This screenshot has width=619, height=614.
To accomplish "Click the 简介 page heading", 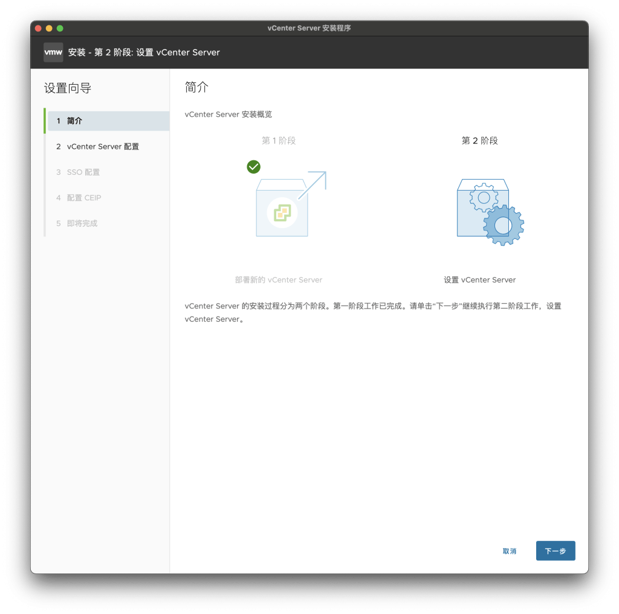I will [x=196, y=87].
